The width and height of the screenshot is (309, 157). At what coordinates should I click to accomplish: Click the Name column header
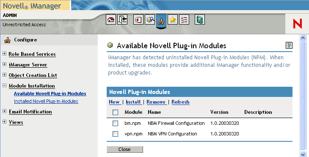[154, 112]
